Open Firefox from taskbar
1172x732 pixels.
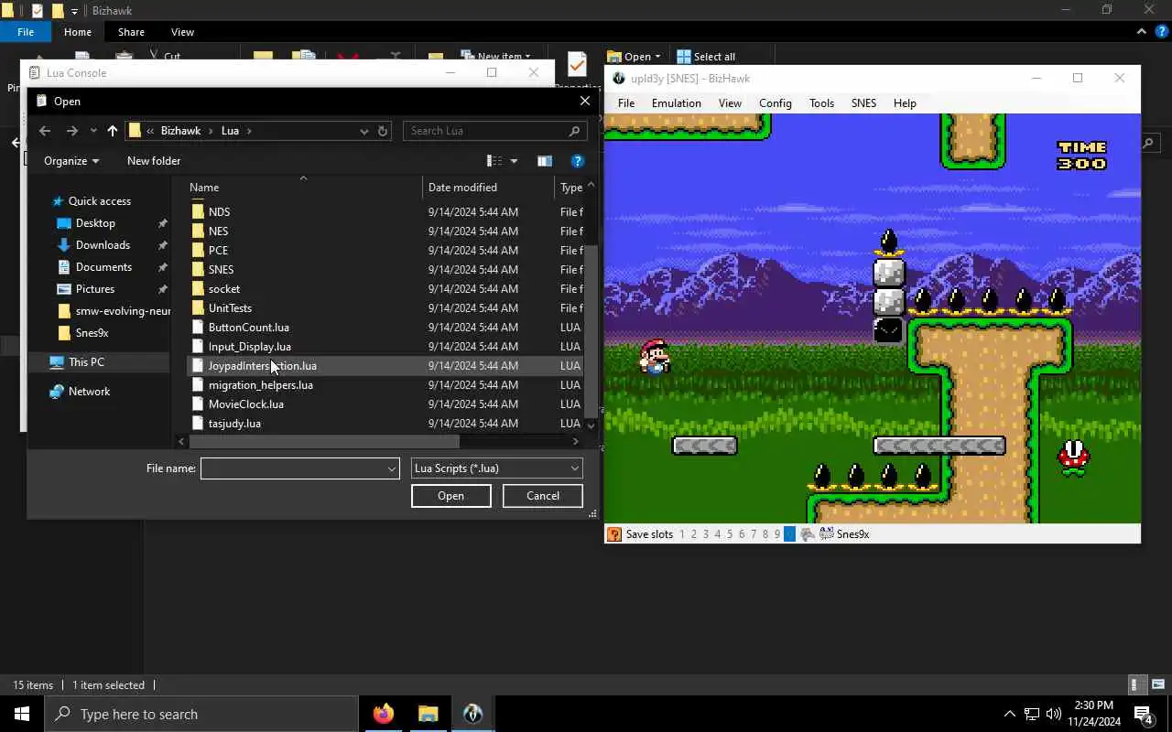384,714
